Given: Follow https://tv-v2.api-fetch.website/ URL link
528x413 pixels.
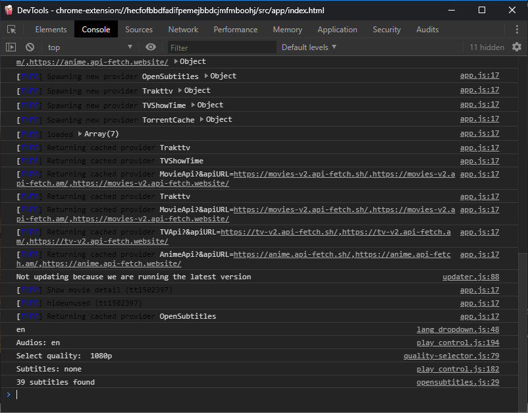Looking at the screenshot, I should pos(99,241).
